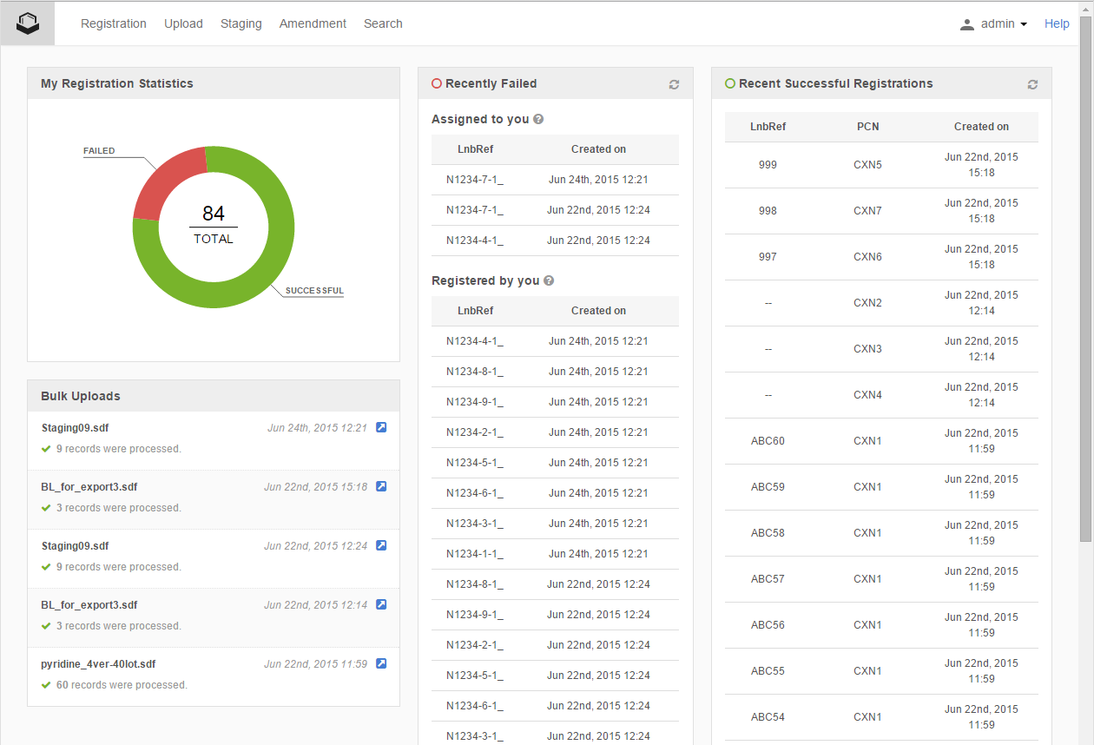Viewport: 1094px width, 745px height.
Task: Select successful registration row with PCN CXN5
Action: 868,165
